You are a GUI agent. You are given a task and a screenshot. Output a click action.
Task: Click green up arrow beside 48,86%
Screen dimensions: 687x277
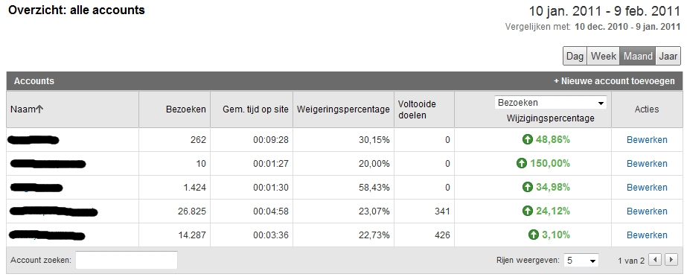[528, 140]
